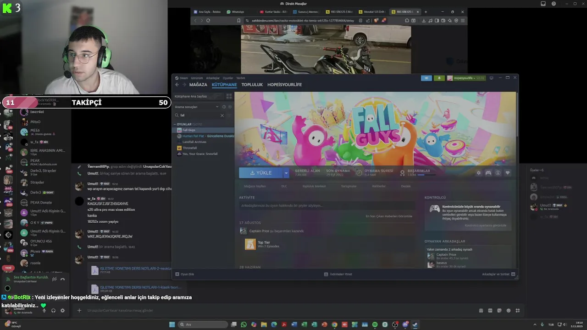This screenshot has width=587, height=330.
Task: Select Thronefall in library list
Action: [x=204, y=148]
